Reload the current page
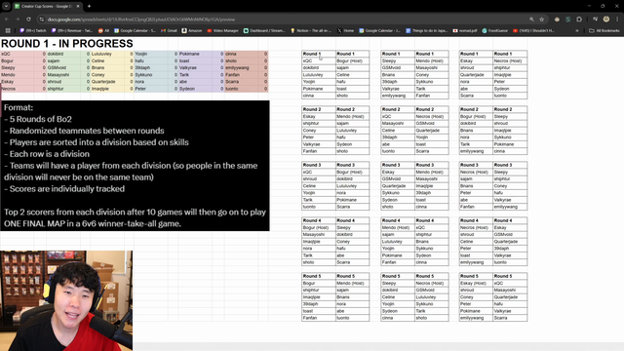 coord(28,19)
